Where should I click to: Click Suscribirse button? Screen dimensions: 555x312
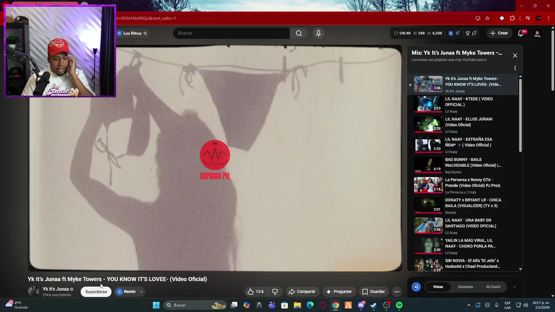click(96, 292)
